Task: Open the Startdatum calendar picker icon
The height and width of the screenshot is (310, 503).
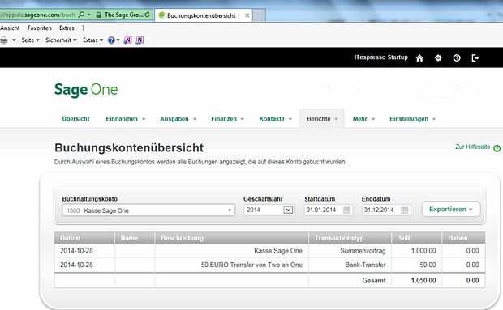Action: [346, 210]
